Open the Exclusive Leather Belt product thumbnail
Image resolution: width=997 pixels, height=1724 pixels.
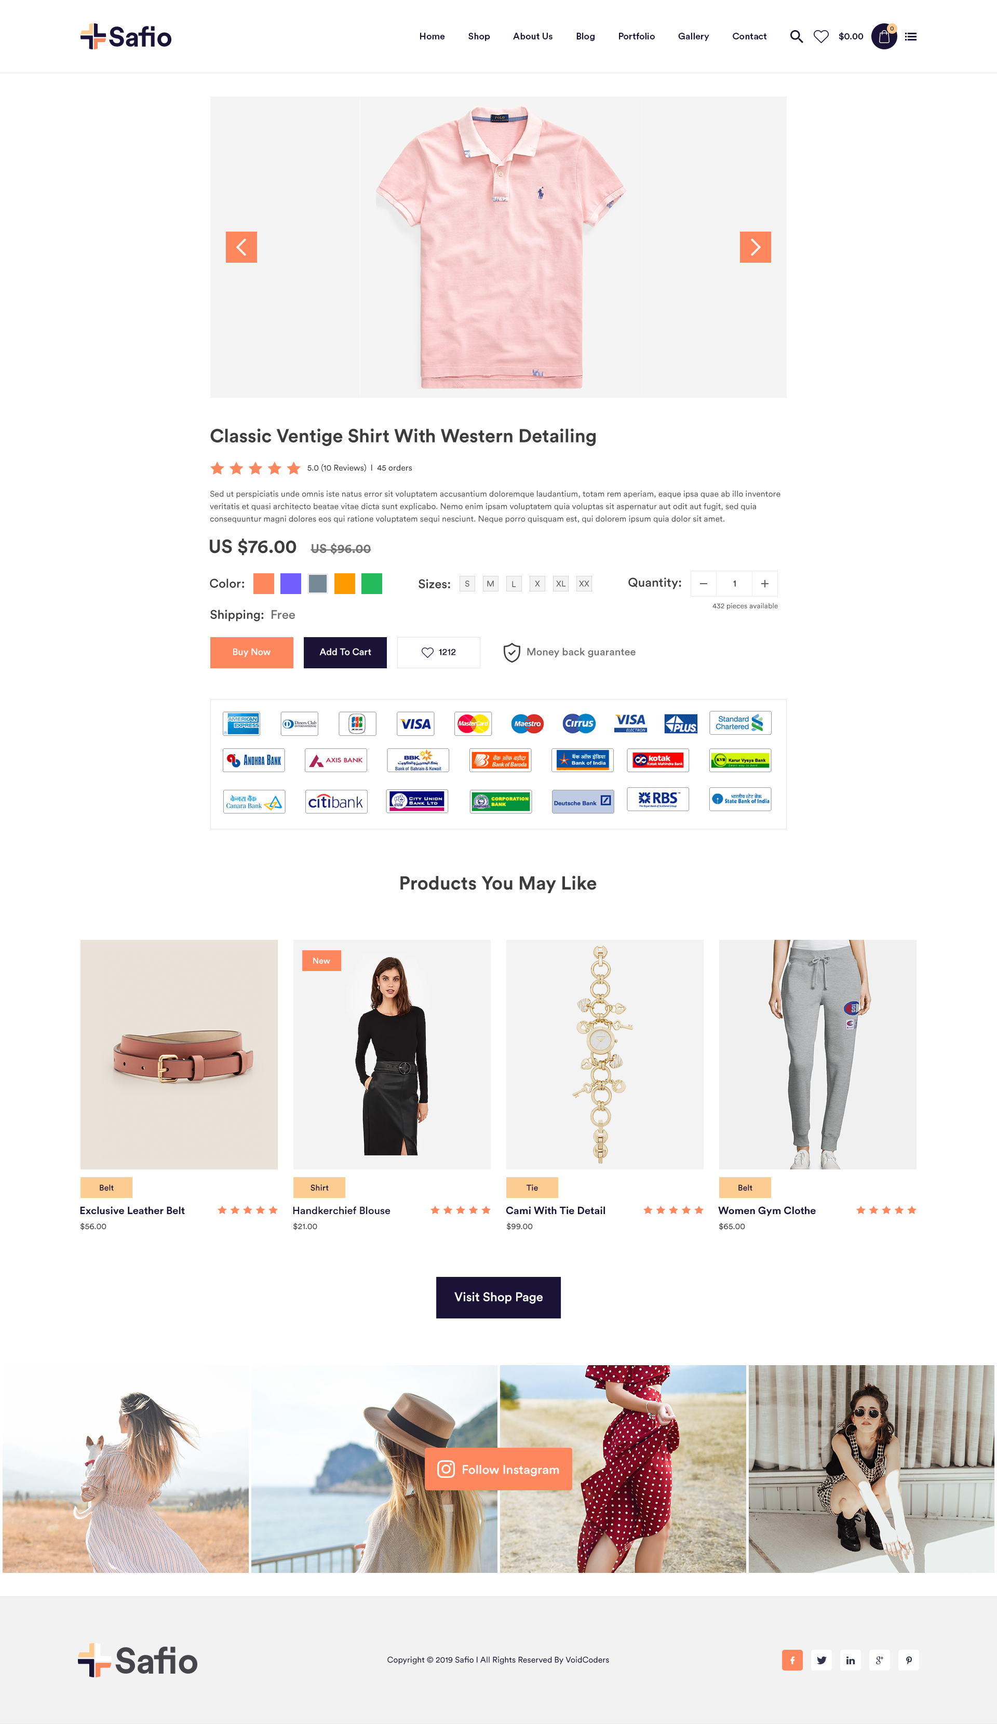point(179,1054)
